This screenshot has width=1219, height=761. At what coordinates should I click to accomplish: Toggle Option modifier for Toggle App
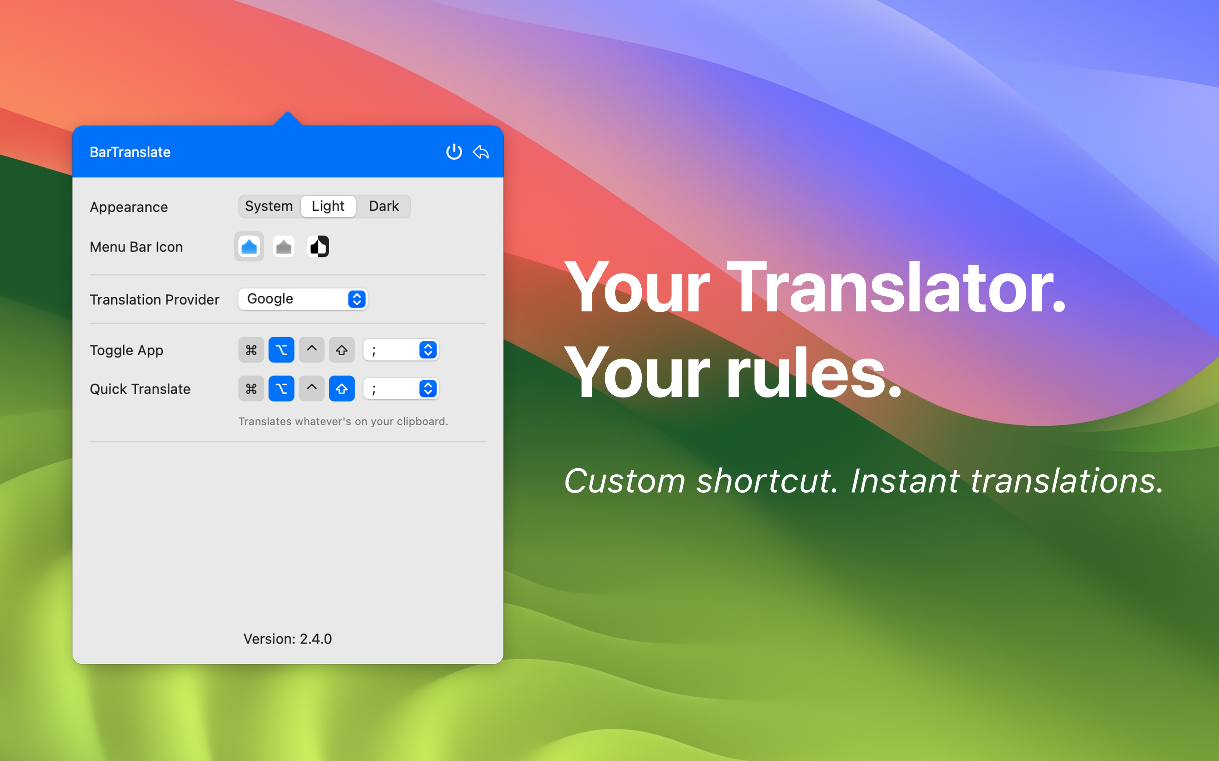click(282, 350)
